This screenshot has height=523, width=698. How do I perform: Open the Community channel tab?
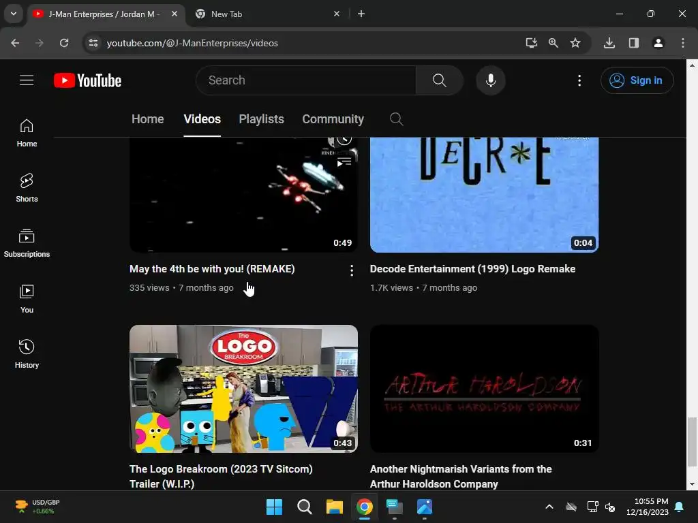[x=333, y=119]
